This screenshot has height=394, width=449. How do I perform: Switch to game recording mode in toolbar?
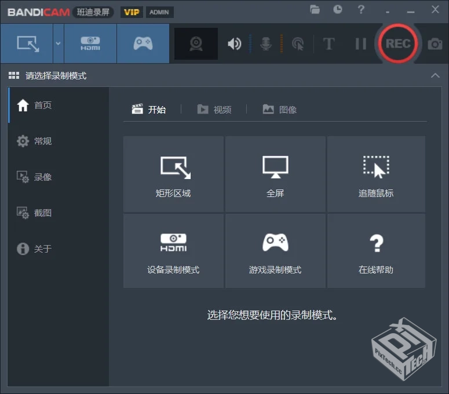tap(143, 43)
